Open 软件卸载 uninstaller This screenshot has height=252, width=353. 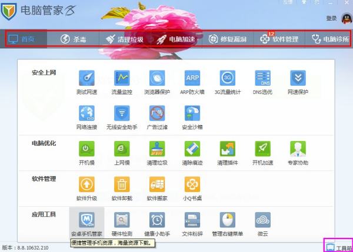[x=122, y=189]
